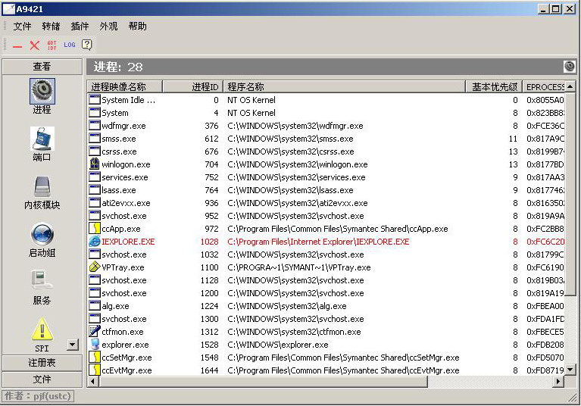Click path C:\WINDOWS\system32\winlogon.exe
The height and width of the screenshot is (406, 581).
(x=298, y=164)
